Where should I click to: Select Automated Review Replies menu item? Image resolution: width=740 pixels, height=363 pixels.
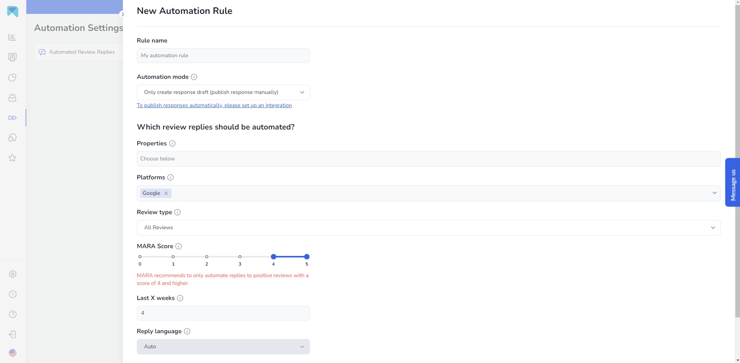click(x=78, y=52)
